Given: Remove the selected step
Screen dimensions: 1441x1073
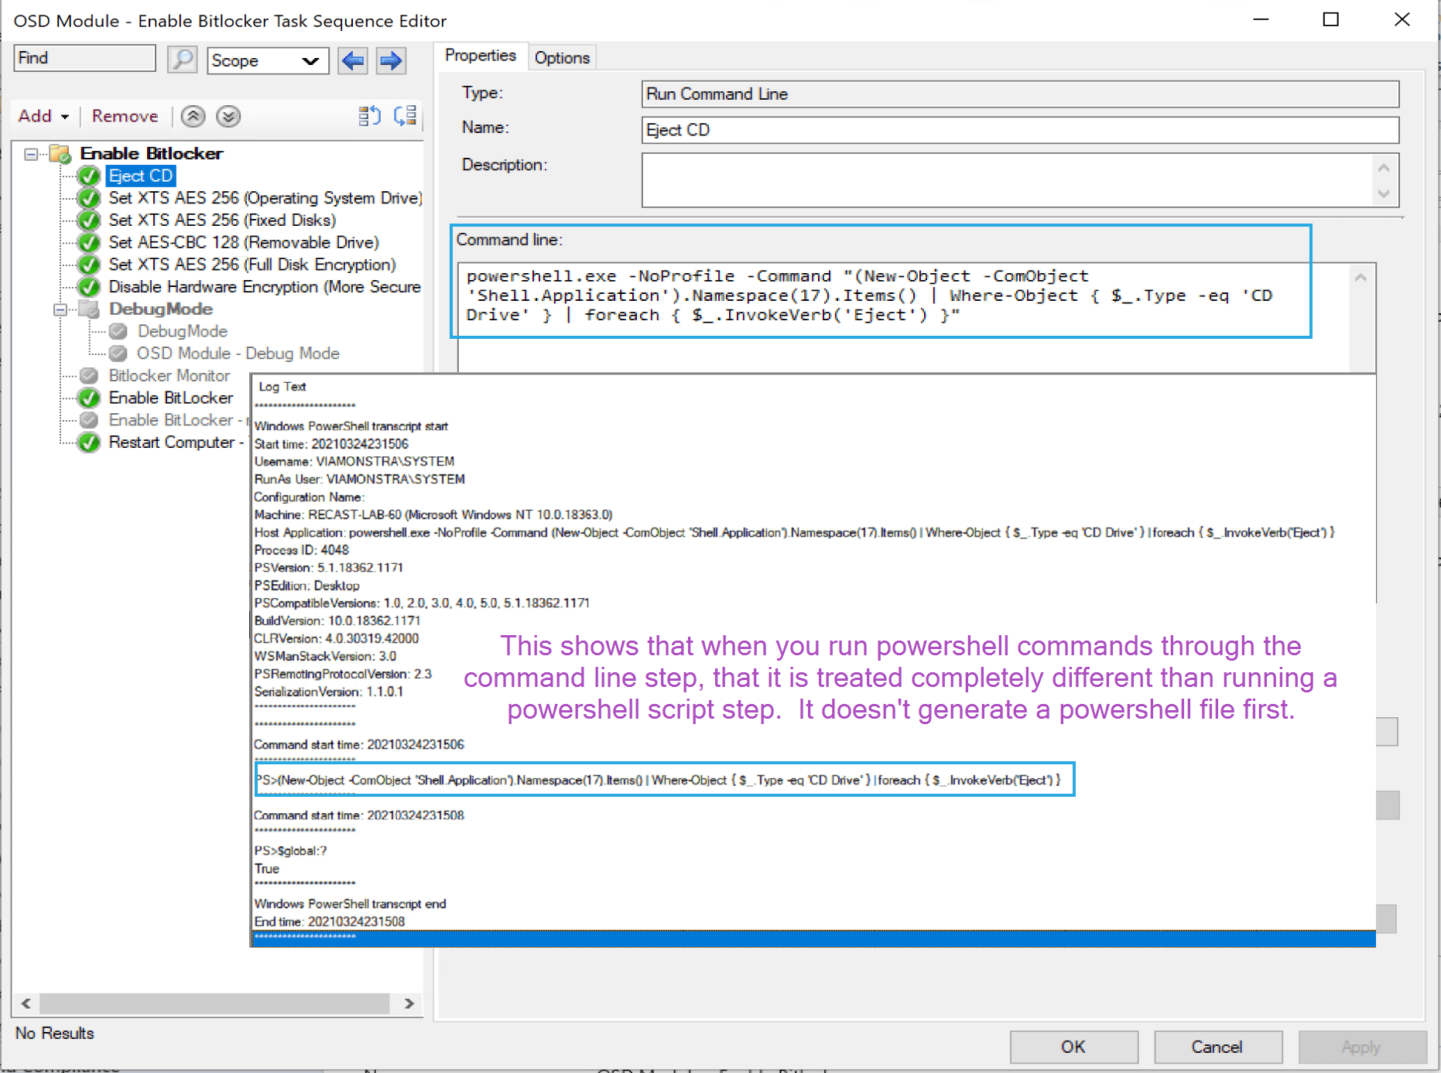Looking at the screenshot, I should (125, 116).
